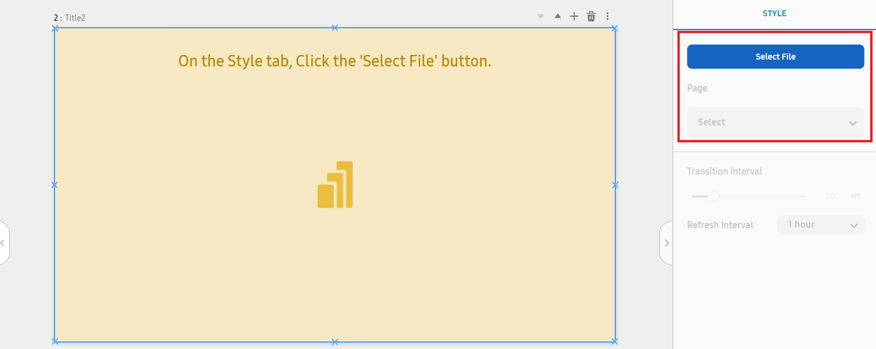Click the transition interval value 30

coord(829,196)
